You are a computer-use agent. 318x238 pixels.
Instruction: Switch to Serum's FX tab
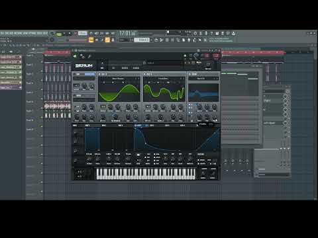113,68
